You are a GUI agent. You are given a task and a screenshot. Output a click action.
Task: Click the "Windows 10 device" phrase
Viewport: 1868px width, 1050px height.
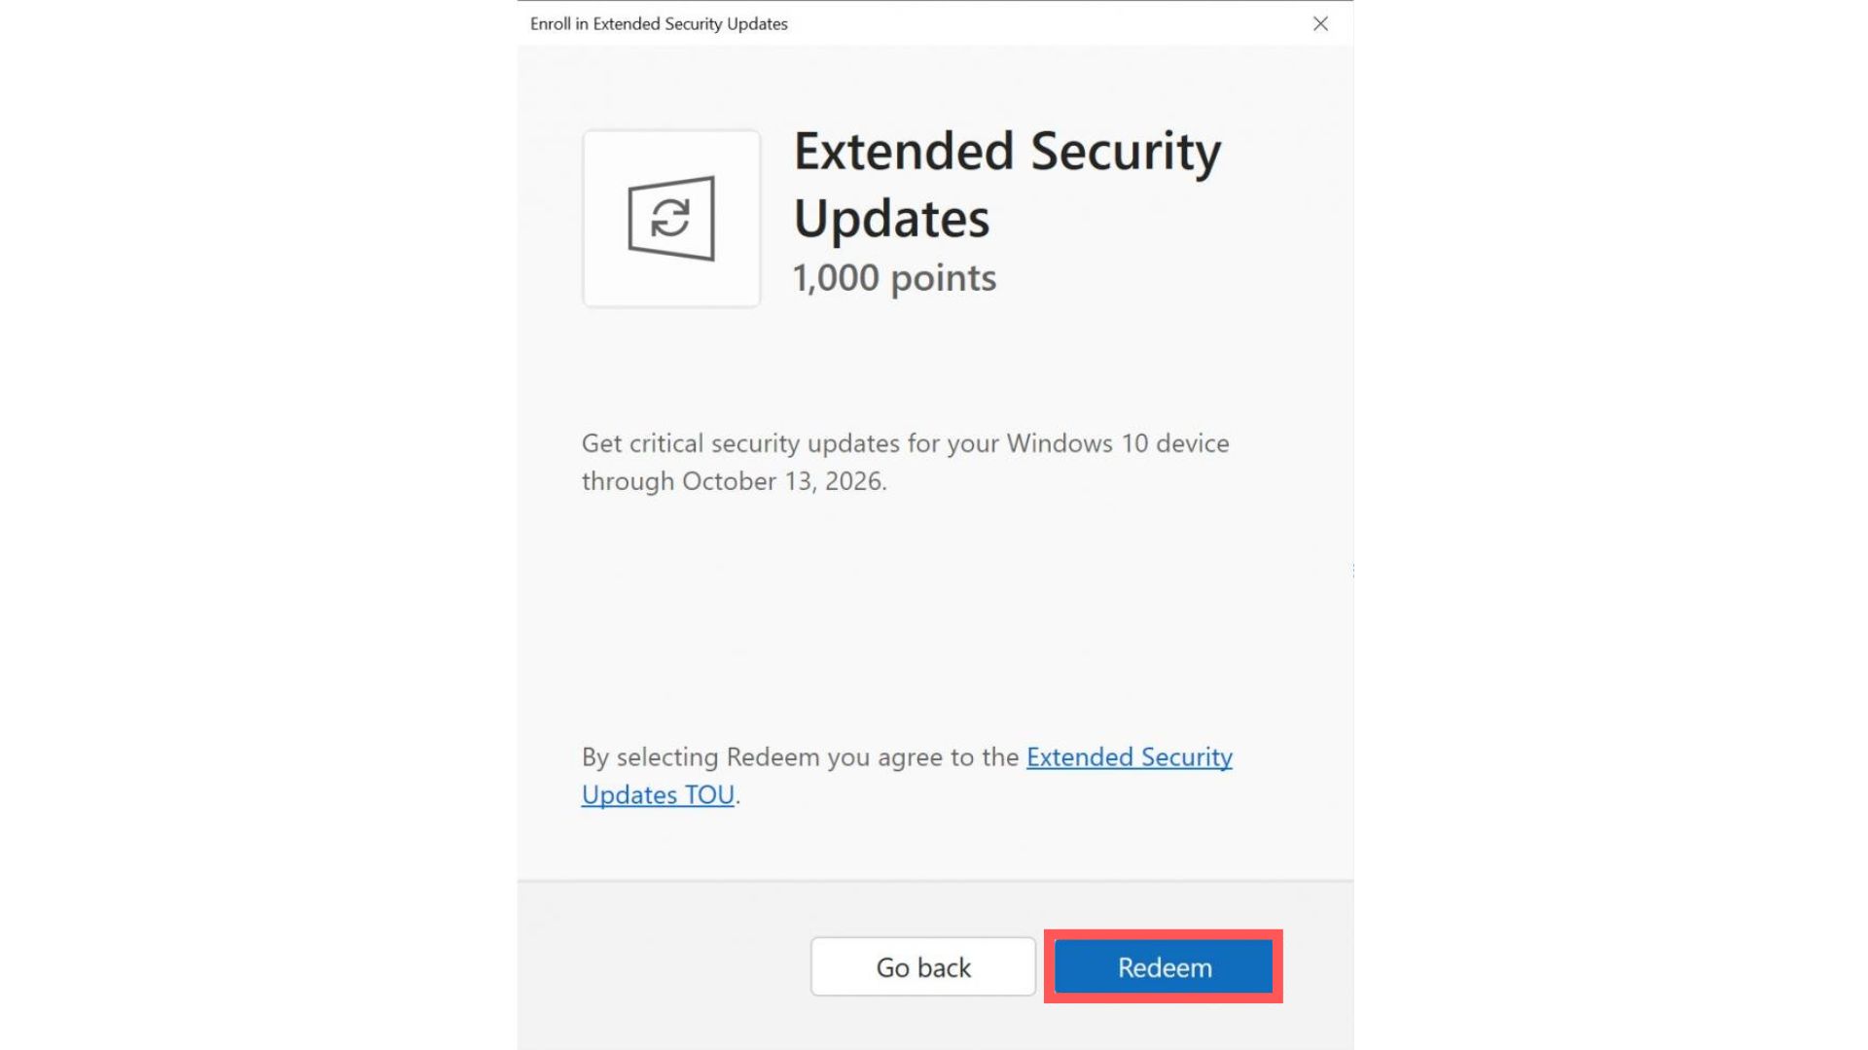tap(1117, 443)
